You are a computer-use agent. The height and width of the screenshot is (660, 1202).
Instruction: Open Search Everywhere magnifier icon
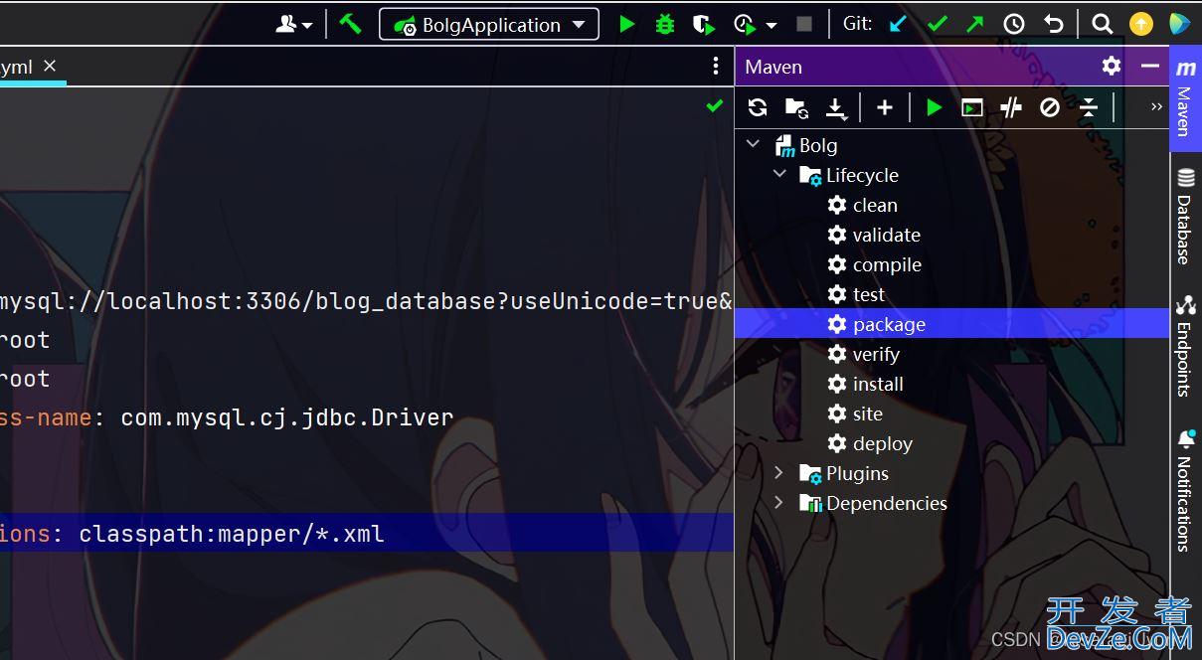pos(1102,24)
